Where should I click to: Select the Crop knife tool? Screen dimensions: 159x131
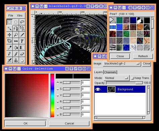[x=22, y=35]
